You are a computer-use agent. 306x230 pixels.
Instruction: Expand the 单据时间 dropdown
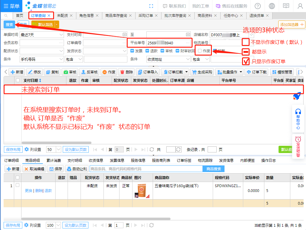click(61, 35)
